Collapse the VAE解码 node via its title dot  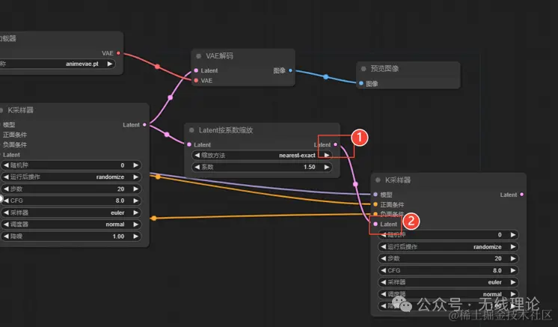coord(198,56)
